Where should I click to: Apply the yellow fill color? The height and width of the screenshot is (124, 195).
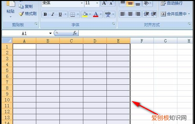85,14
